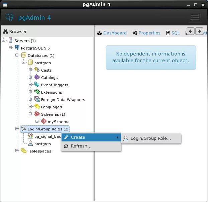Collapse the Servers tree node
This screenshot has width=208, height=202.
coord(4,40)
